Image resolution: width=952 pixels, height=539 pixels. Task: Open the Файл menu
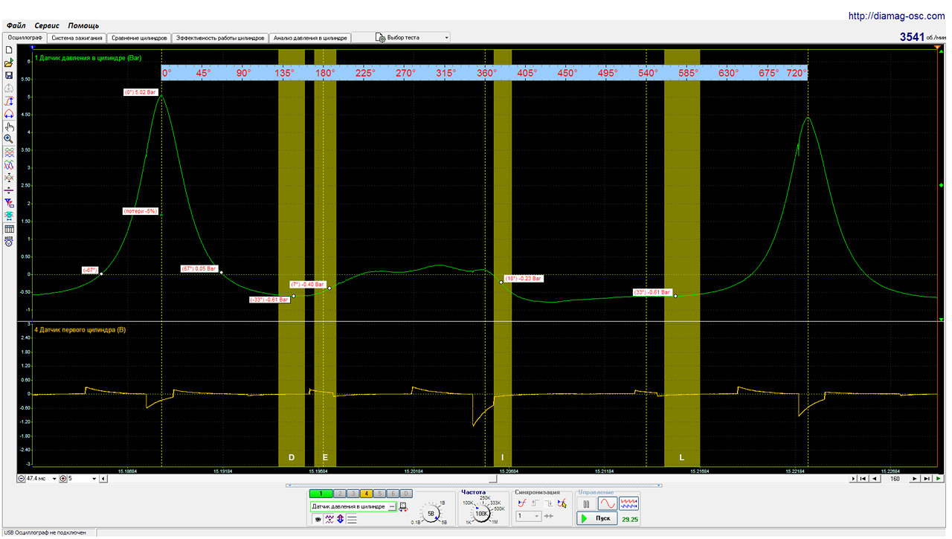[x=16, y=25]
